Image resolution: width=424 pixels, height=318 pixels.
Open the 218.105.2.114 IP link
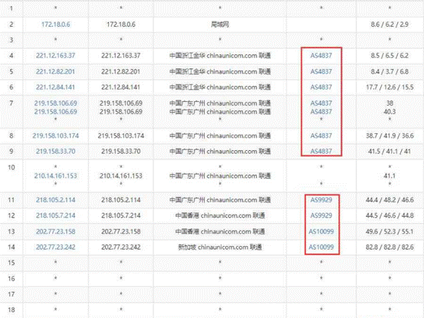tap(55, 200)
